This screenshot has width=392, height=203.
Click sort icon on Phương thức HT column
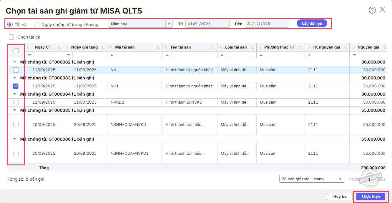[301, 47]
